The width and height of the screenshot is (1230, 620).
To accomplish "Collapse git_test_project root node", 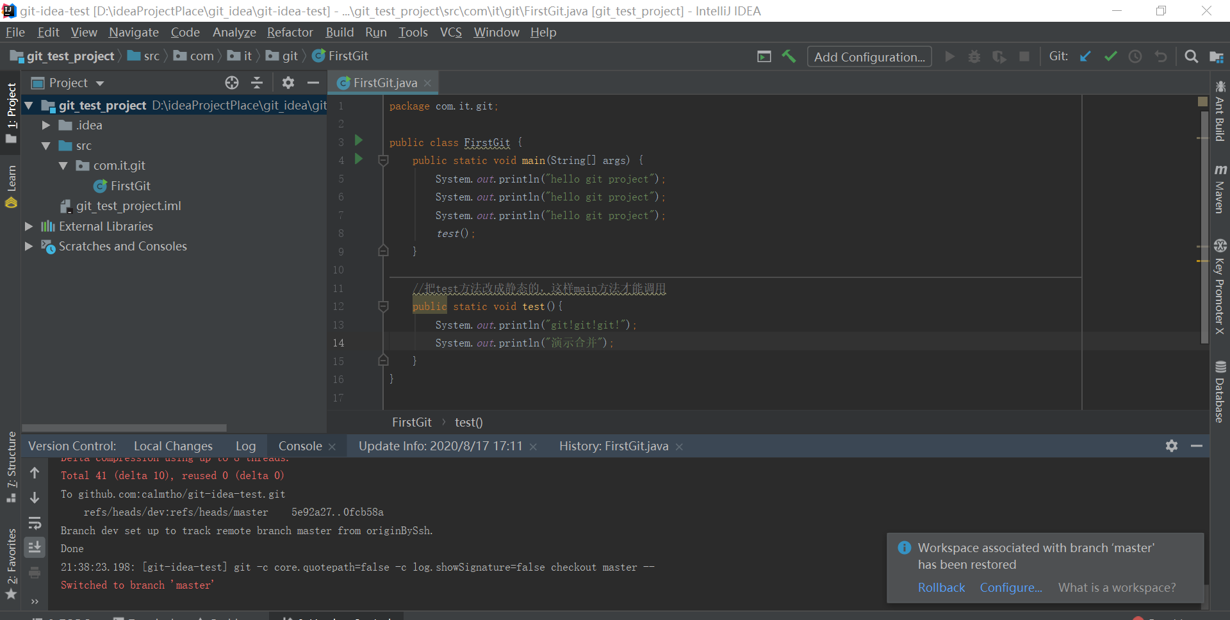I will 29,105.
